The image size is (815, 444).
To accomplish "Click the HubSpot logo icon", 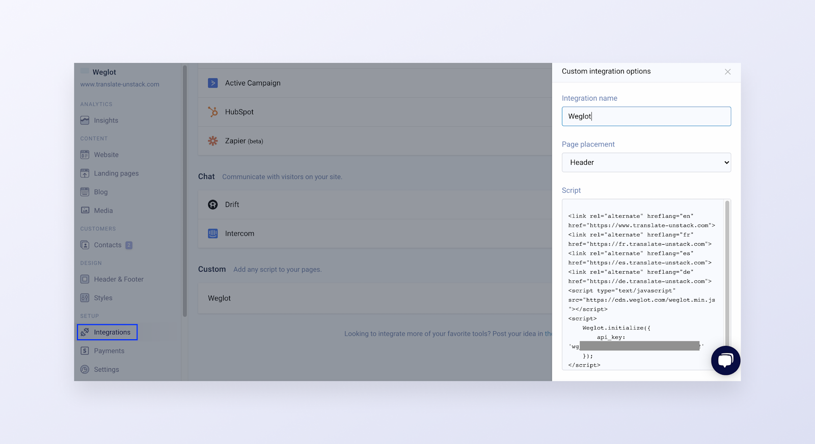I will [213, 112].
